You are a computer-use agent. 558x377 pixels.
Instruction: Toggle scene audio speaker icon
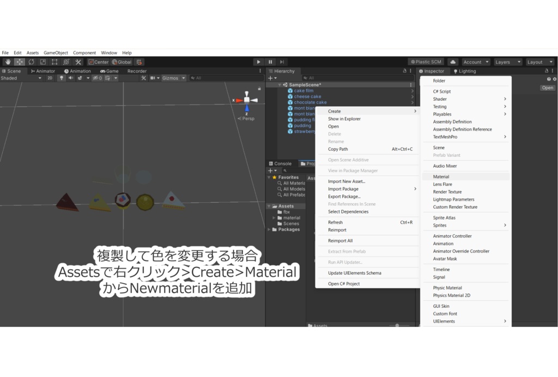(x=71, y=78)
